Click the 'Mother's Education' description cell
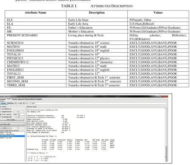Screen dimensions: 190x165 coord(97,31)
